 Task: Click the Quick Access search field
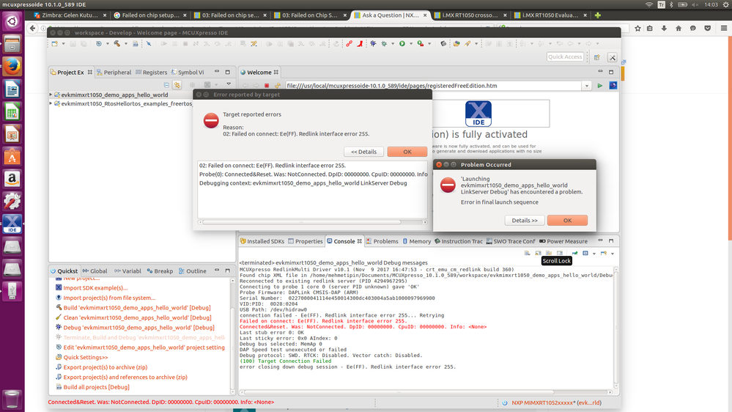[566, 57]
